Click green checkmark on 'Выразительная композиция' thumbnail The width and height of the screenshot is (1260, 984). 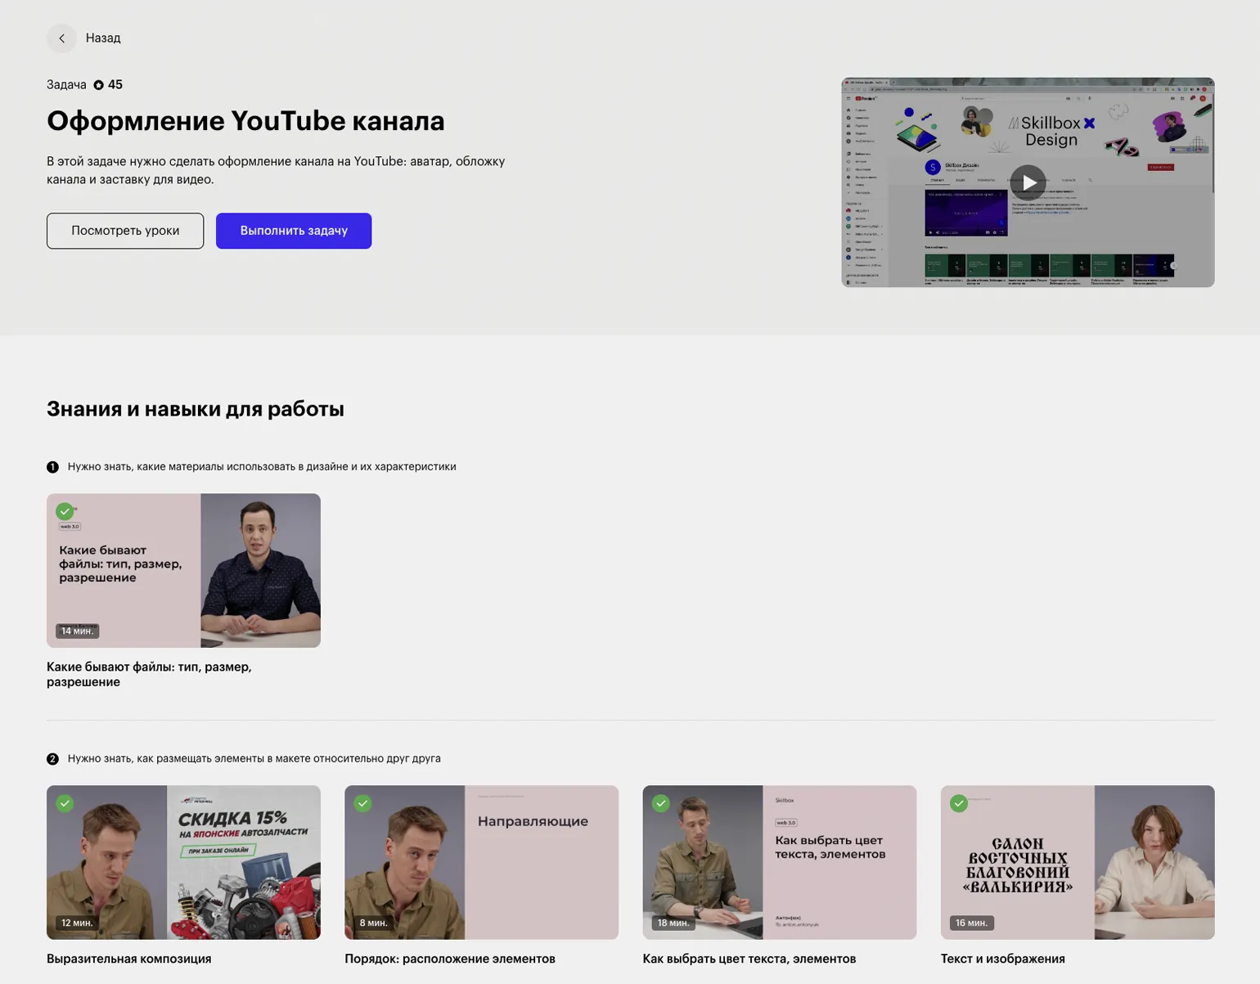[65, 803]
